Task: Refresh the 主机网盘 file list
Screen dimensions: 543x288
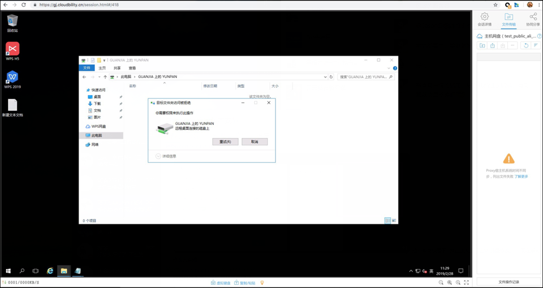Action: (x=526, y=45)
